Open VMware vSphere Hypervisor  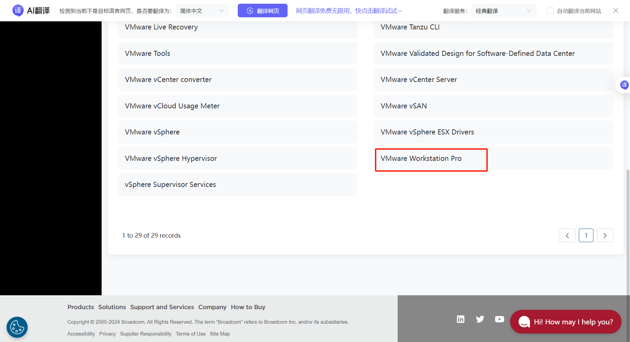(238, 158)
